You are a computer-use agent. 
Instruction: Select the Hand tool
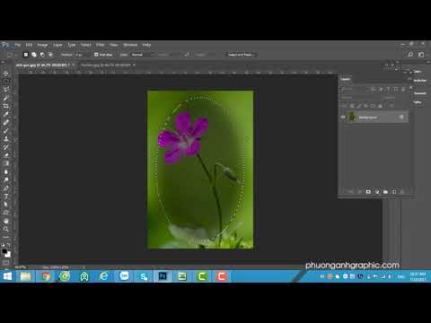tap(6, 221)
